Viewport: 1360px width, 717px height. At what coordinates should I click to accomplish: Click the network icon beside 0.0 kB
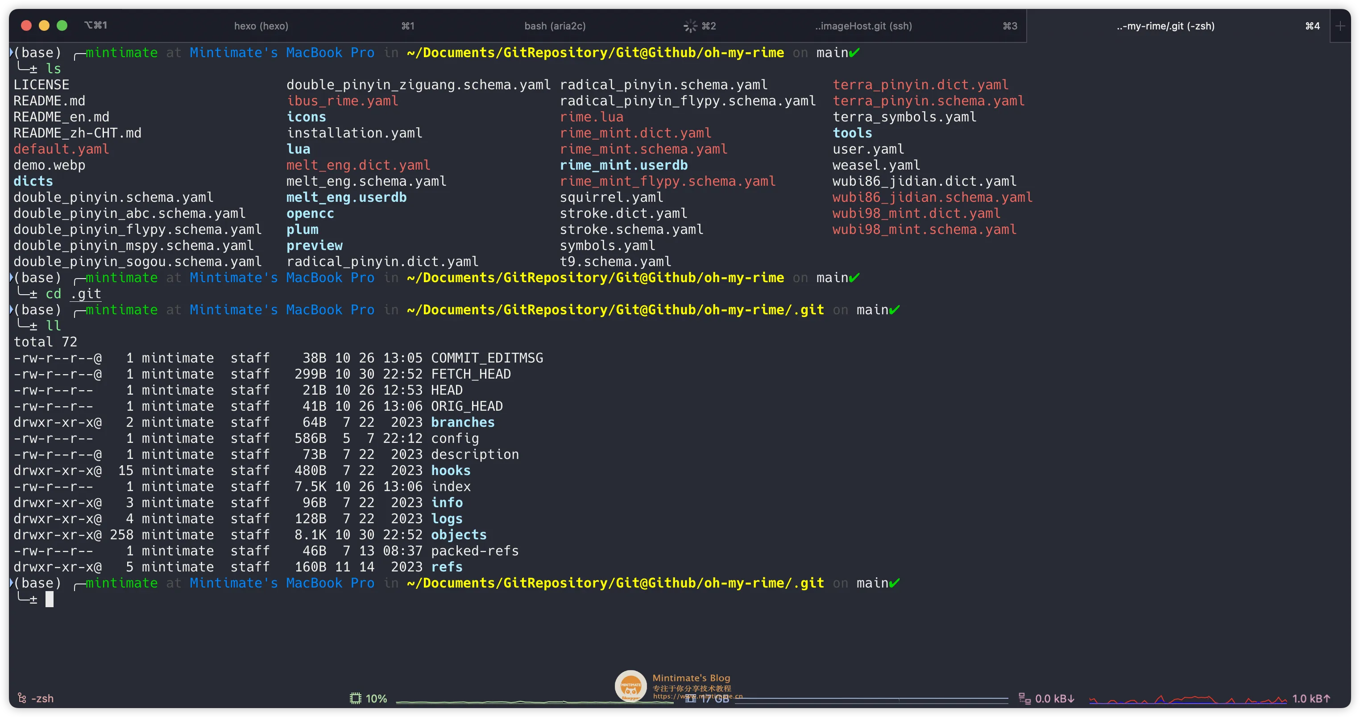[x=1024, y=698]
